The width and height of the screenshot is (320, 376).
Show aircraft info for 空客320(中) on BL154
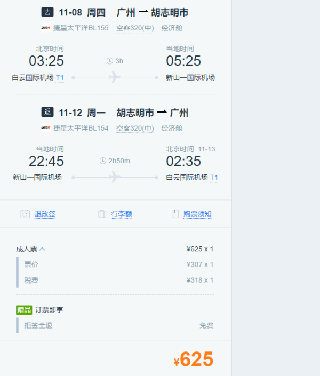tap(135, 129)
